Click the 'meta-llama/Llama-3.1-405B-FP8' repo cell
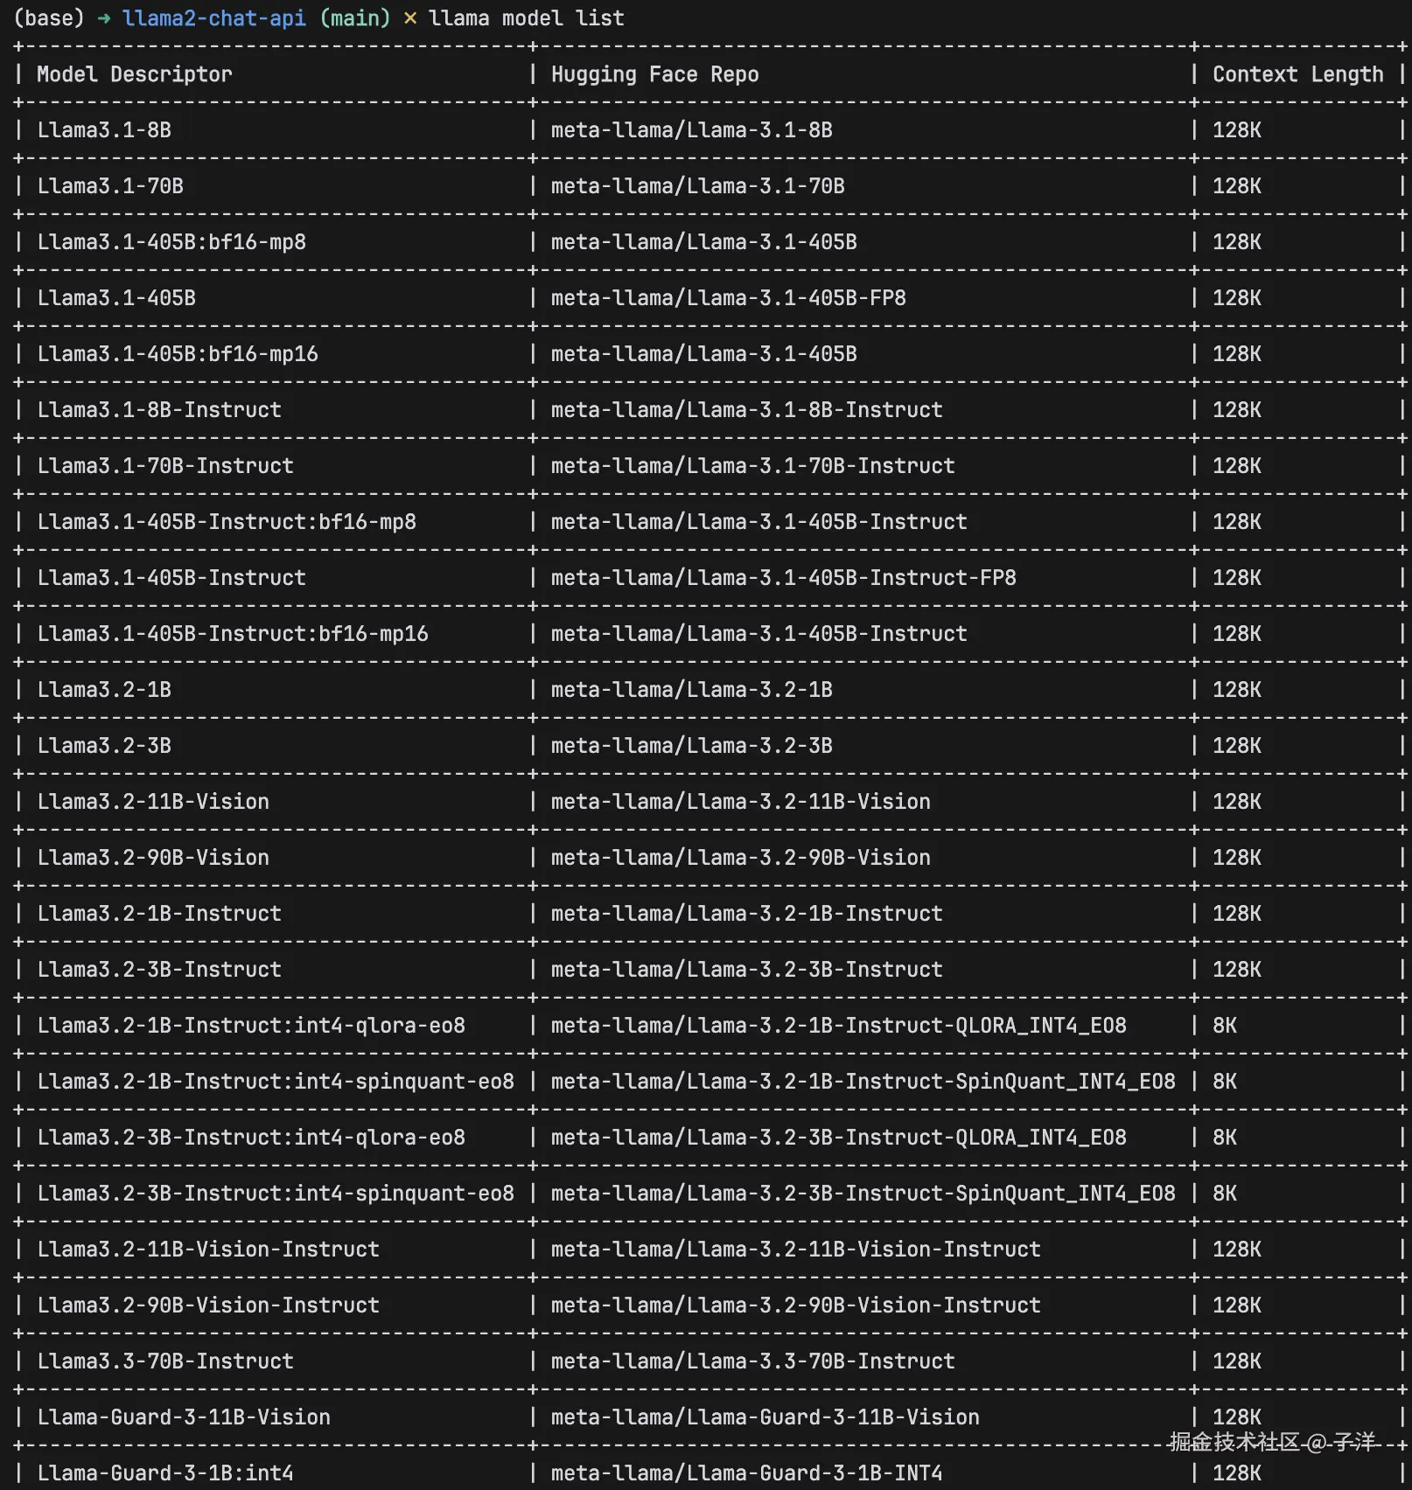Viewport: 1412px width, 1490px height. [x=728, y=298]
